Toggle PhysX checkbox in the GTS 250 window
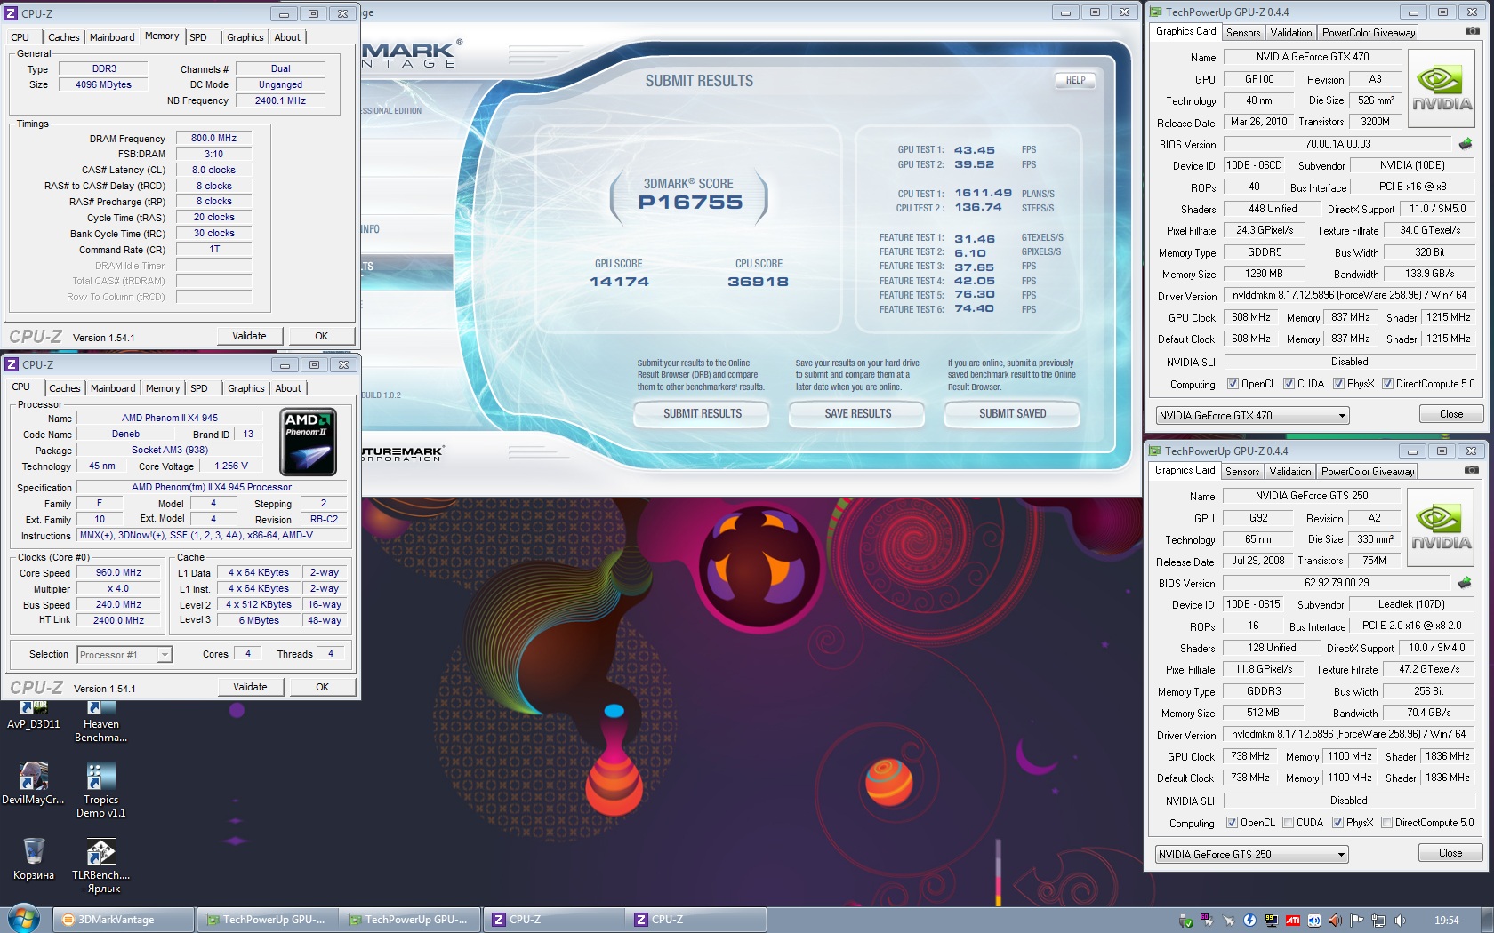This screenshot has height=933, width=1494. [1337, 823]
